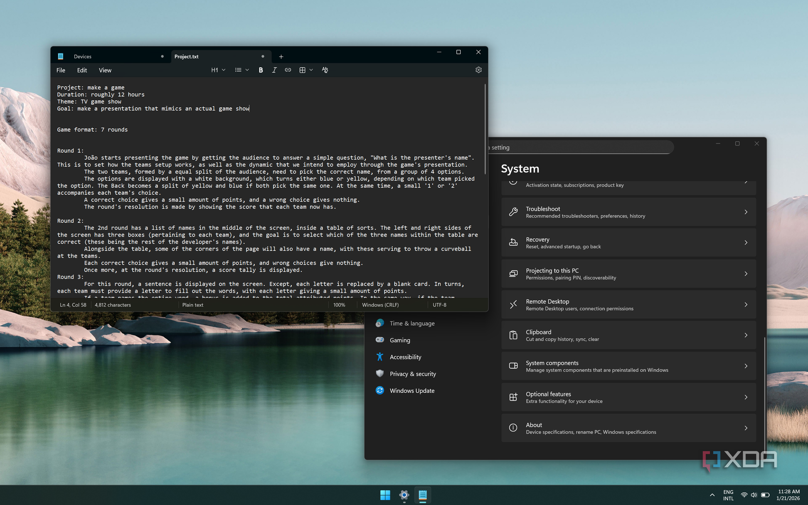The image size is (808, 505).
Task: Clear formatting with the eraser icon
Action: [x=325, y=70]
